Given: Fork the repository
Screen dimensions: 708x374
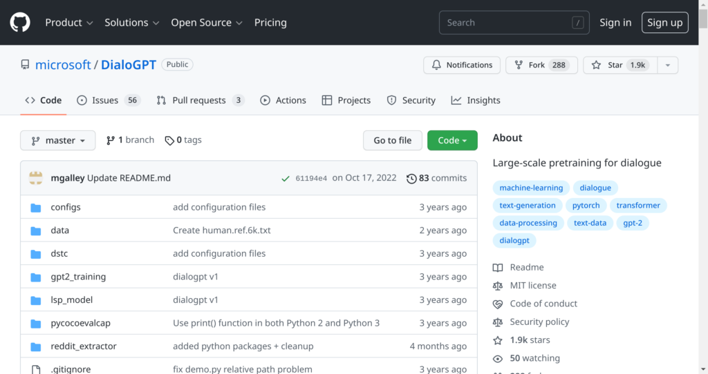Looking at the screenshot, I should click(541, 65).
